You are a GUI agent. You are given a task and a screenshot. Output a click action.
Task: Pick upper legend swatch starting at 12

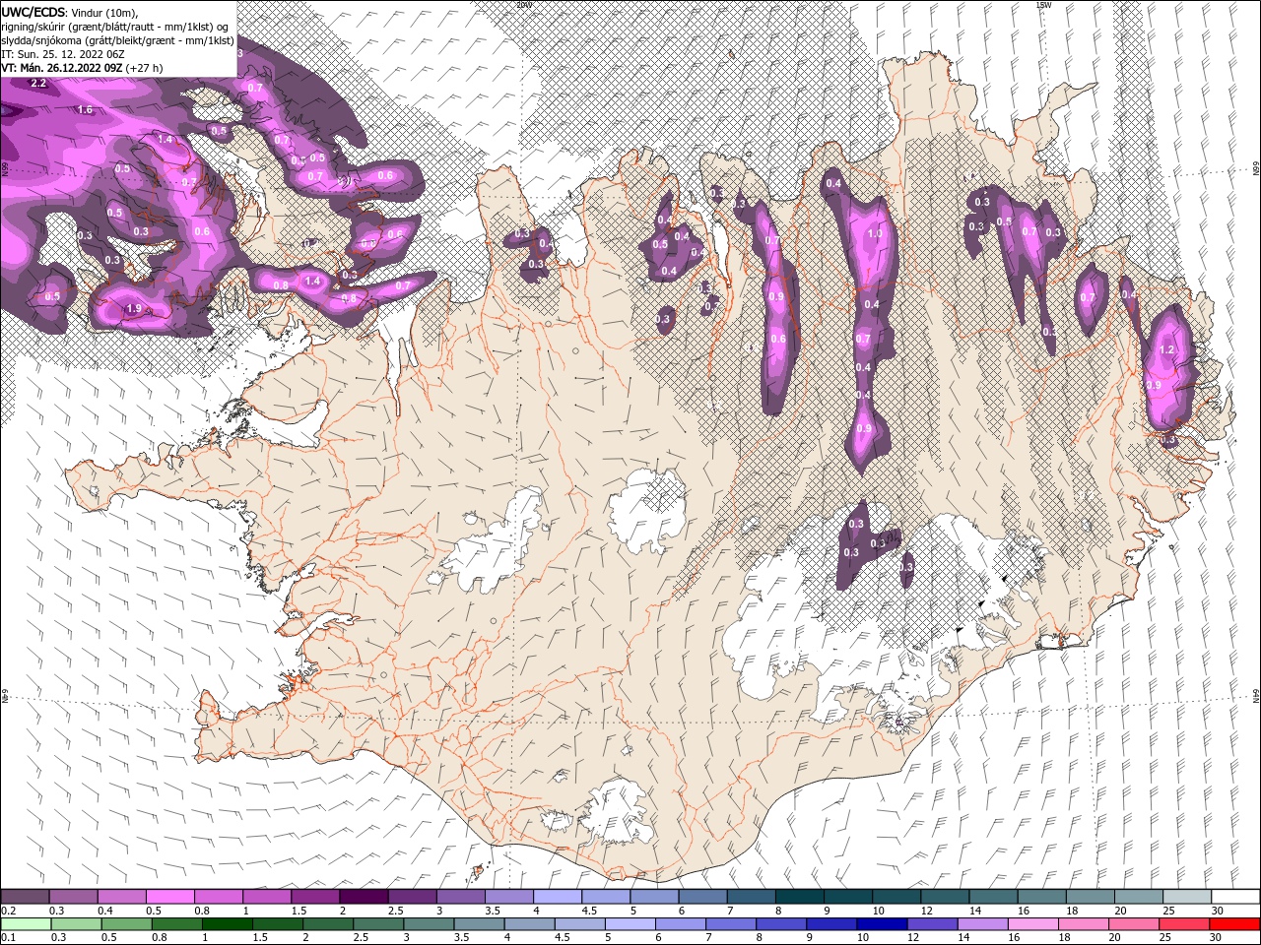(945, 896)
